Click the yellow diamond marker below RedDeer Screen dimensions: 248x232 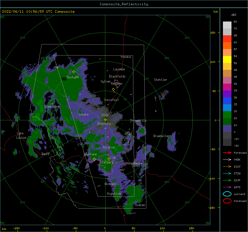(x=113, y=89)
